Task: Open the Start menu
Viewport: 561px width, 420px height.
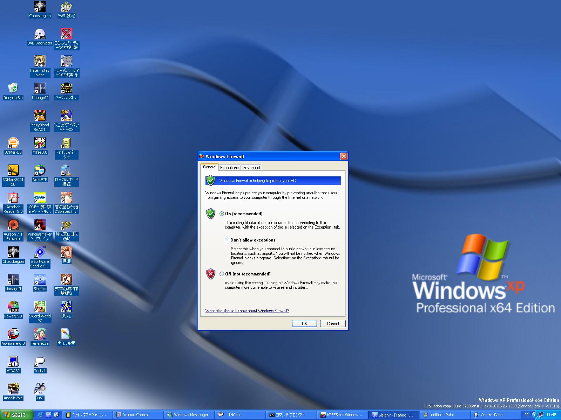Action: coord(16,415)
